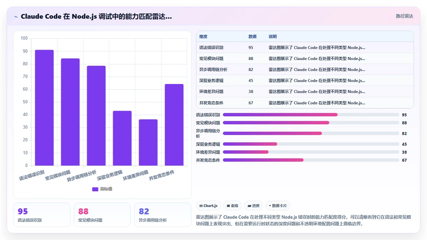Image resolution: width=427 pixels, height=240 pixels.
Task: Click the 数据 column header
Action: point(253,37)
